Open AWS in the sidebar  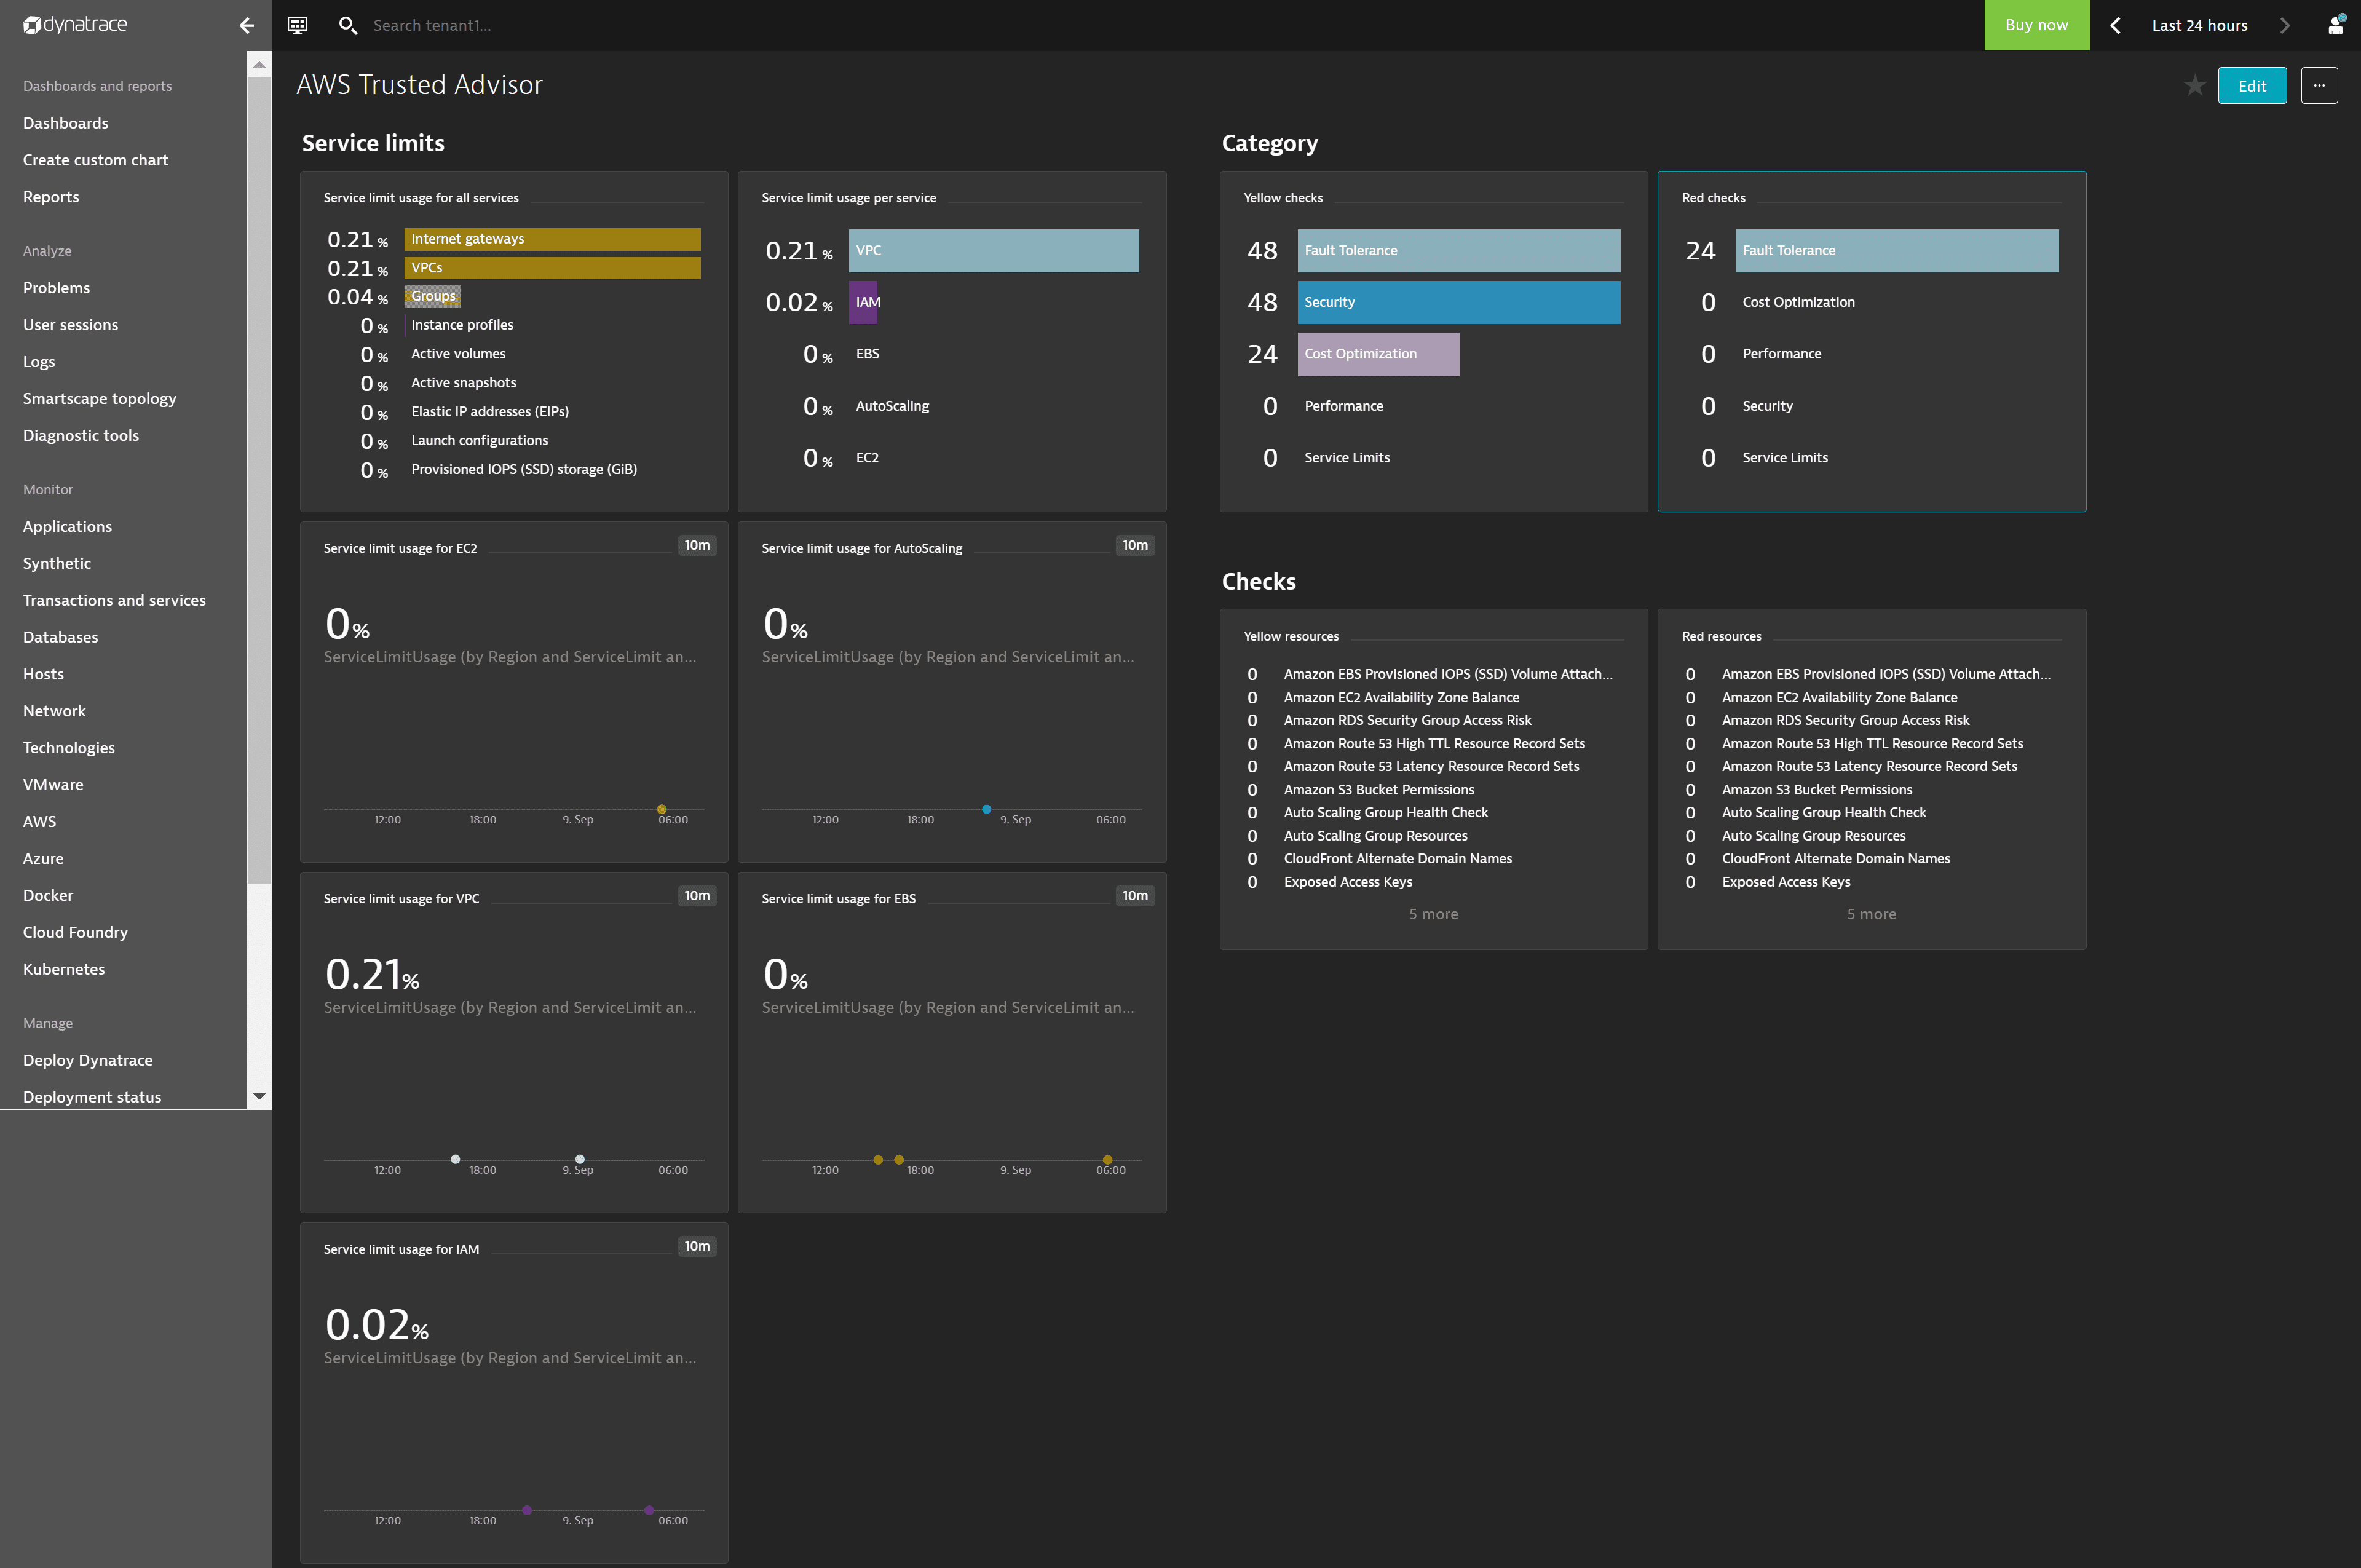39,822
